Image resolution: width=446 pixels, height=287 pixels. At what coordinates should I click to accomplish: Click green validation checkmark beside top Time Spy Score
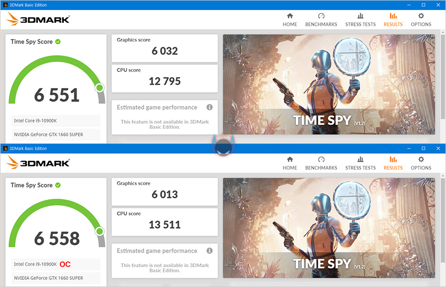click(x=58, y=42)
